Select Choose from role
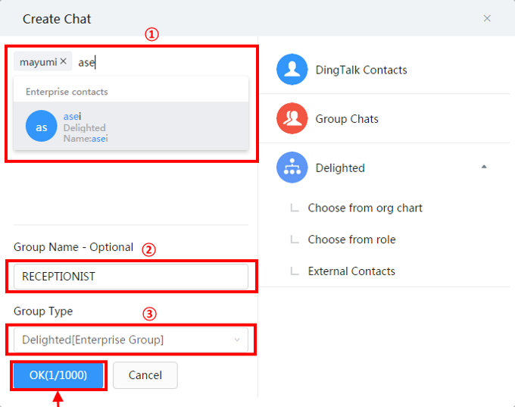 [x=351, y=240]
